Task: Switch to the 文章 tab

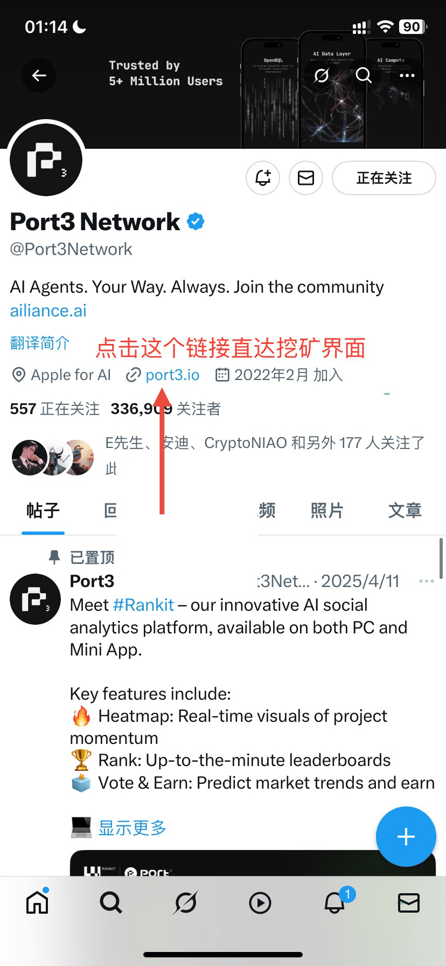Action: point(405,510)
